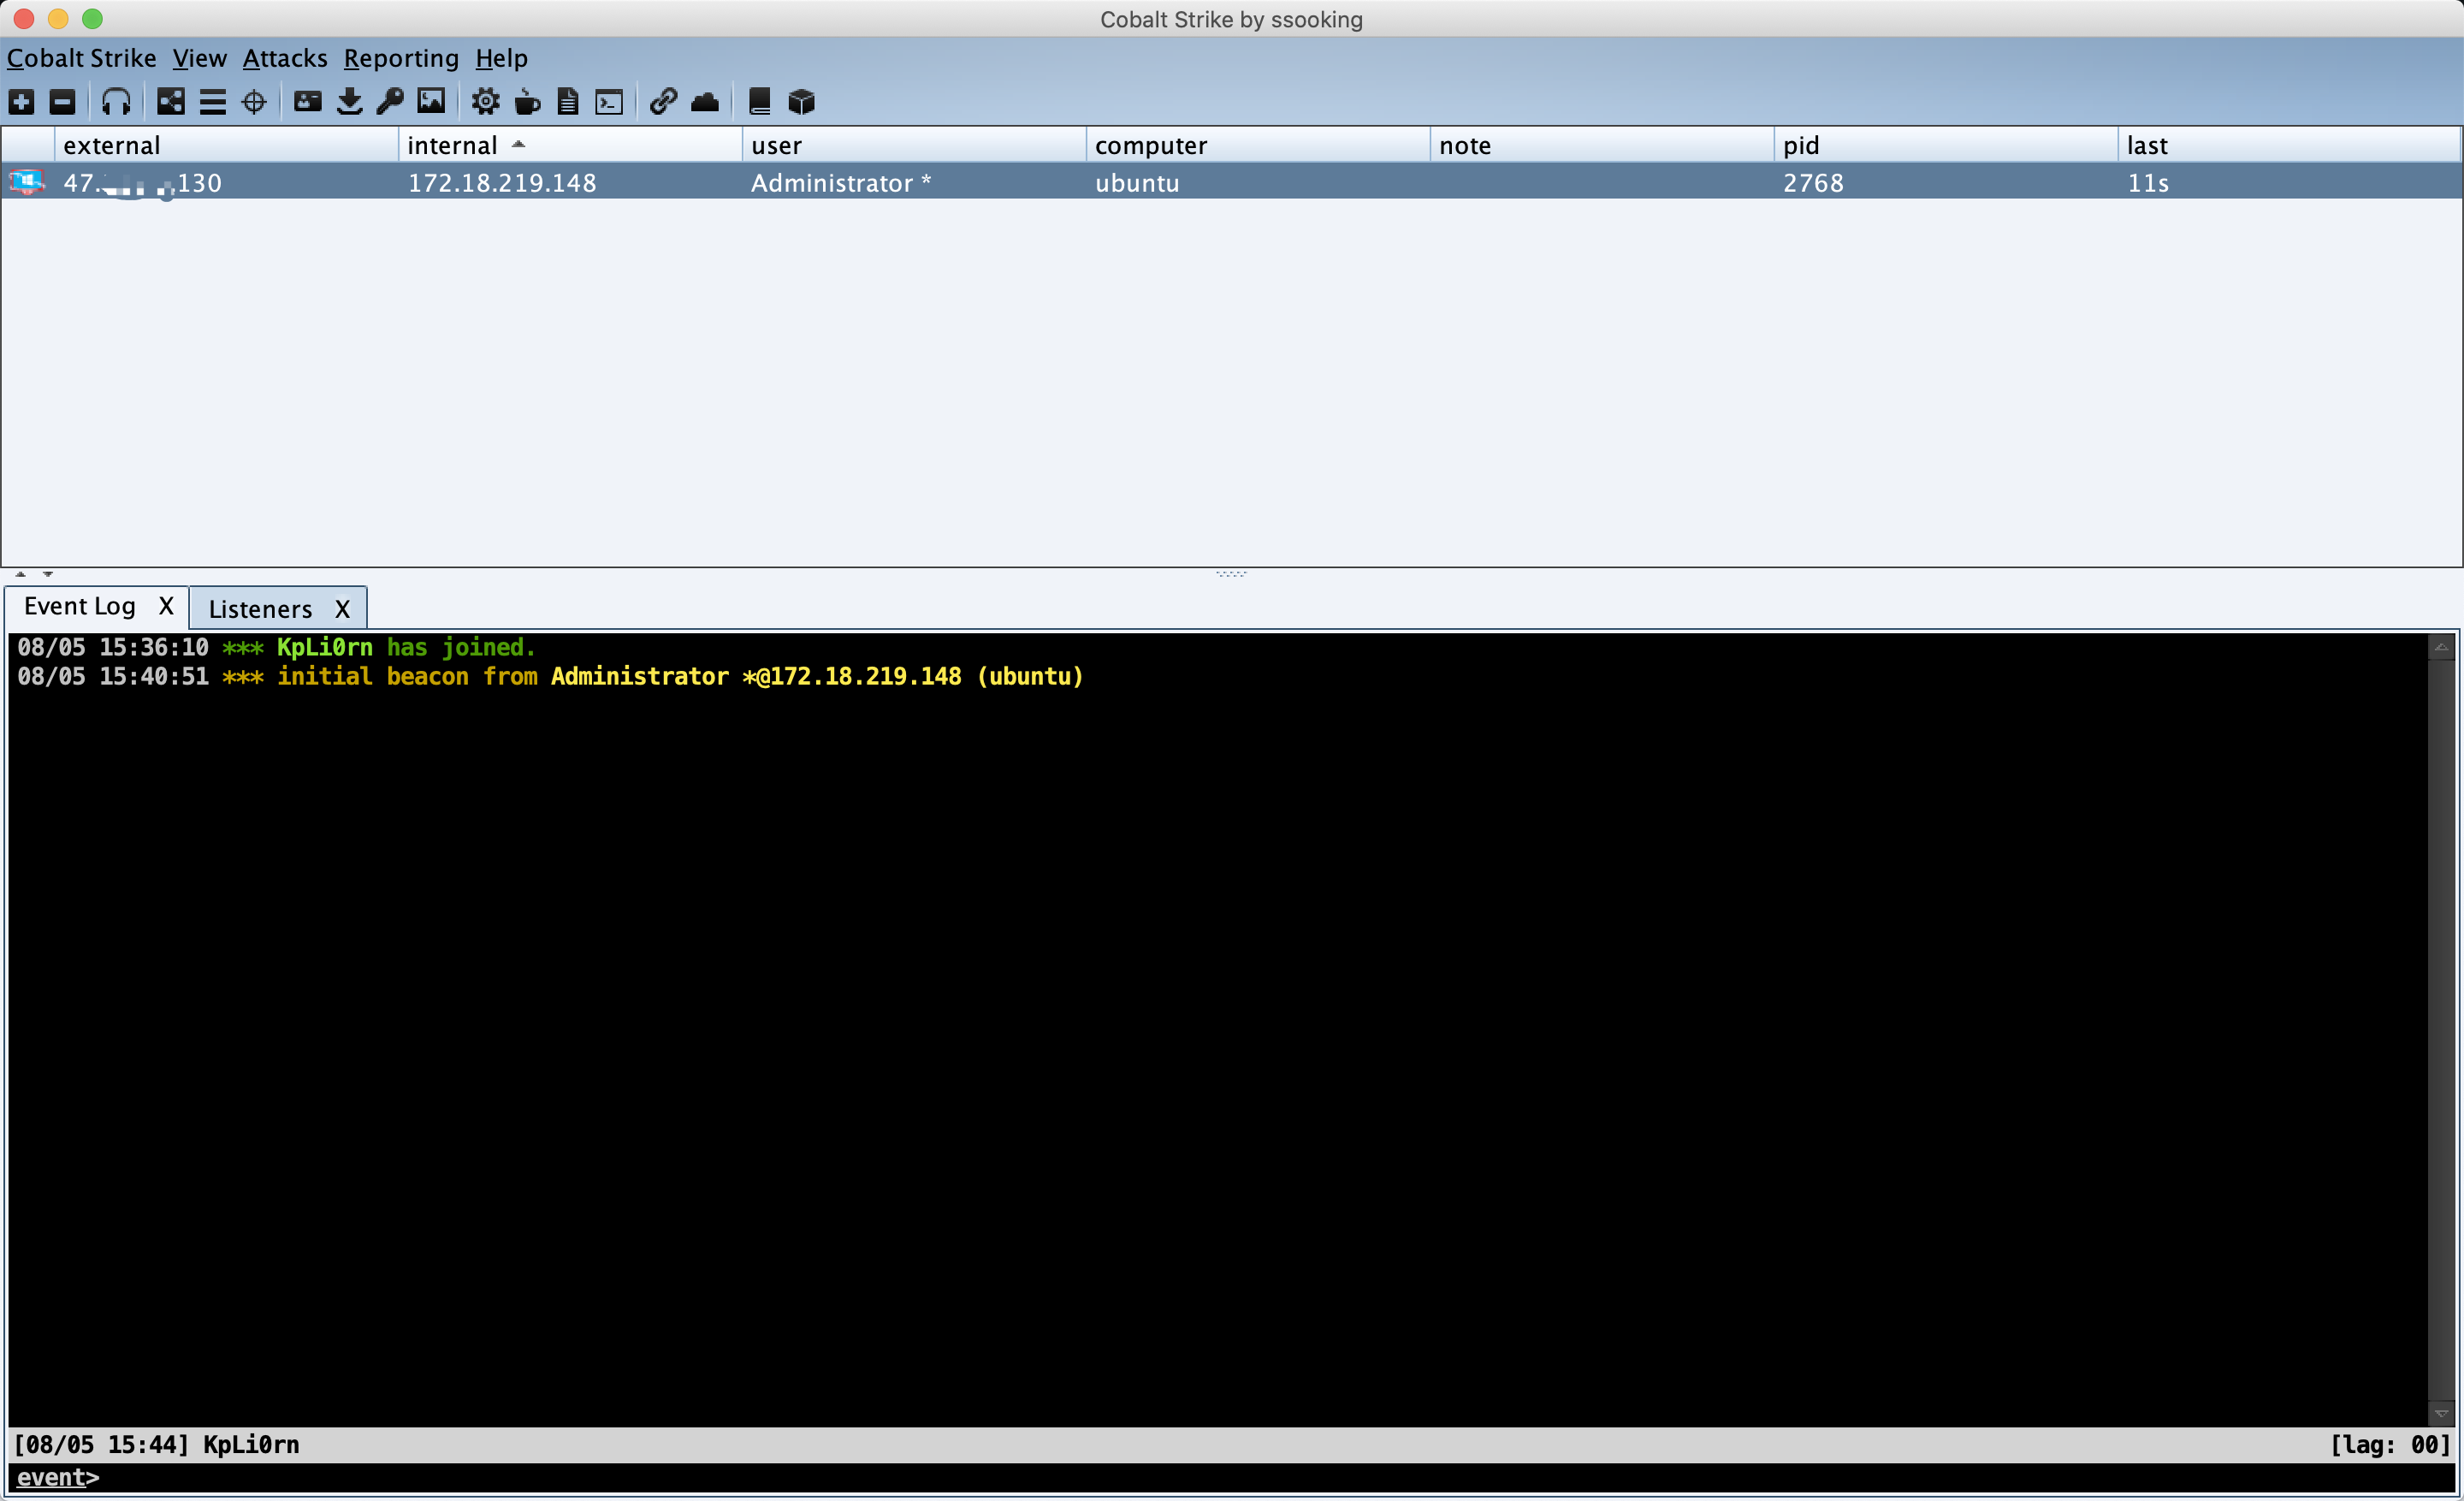Click the cube About icon
The width and height of the screenshot is (2464, 1501).
click(x=801, y=101)
